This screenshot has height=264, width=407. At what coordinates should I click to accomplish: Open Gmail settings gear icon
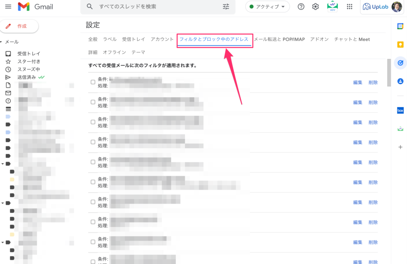(x=315, y=6)
